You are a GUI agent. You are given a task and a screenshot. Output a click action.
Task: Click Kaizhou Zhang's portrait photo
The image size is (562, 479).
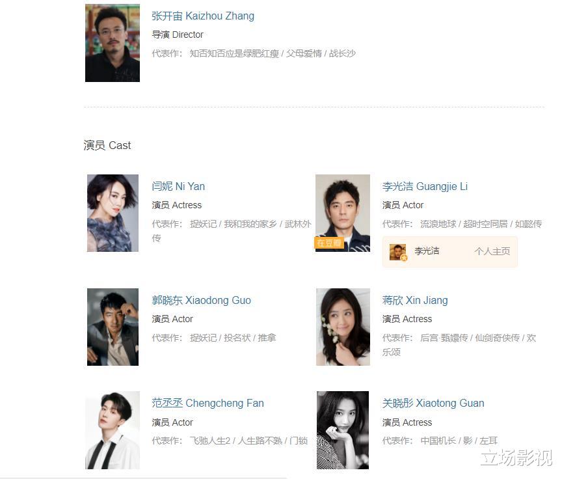click(112, 43)
